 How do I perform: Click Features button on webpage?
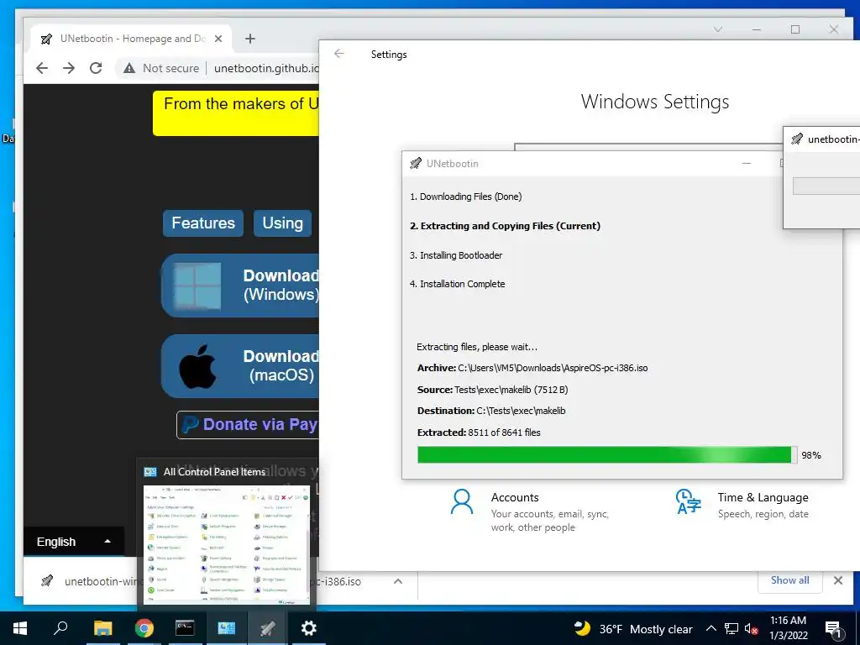203,223
